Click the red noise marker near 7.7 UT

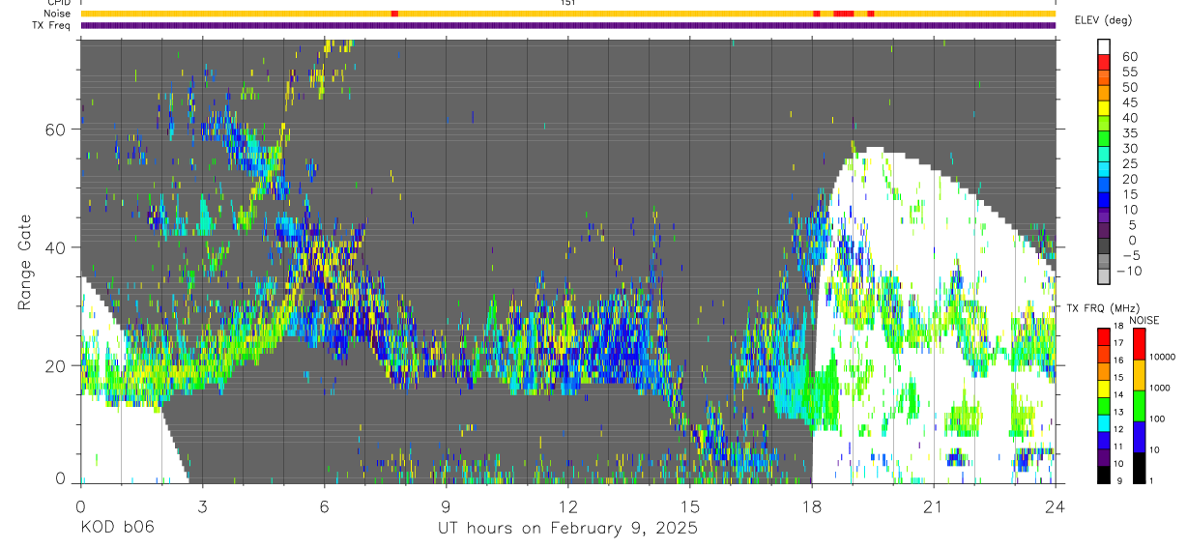coord(394,14)
